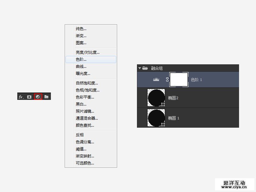Click the shape badge on 椭圆 1 thumbnail
The width and height of the screenshot is (256, 192).
pos(163,124)
